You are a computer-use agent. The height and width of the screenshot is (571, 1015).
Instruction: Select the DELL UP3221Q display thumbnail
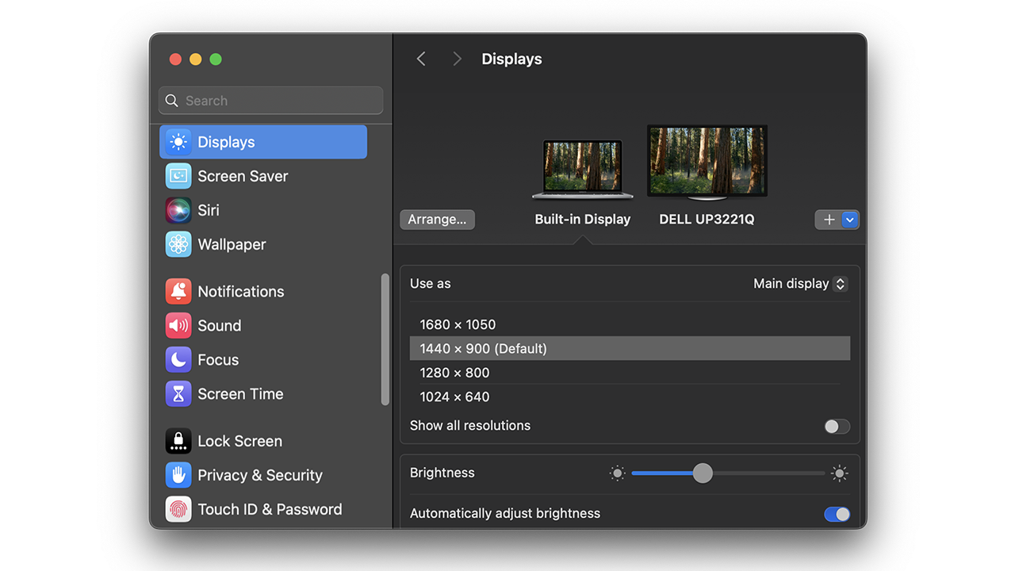[x=706, y=161]
